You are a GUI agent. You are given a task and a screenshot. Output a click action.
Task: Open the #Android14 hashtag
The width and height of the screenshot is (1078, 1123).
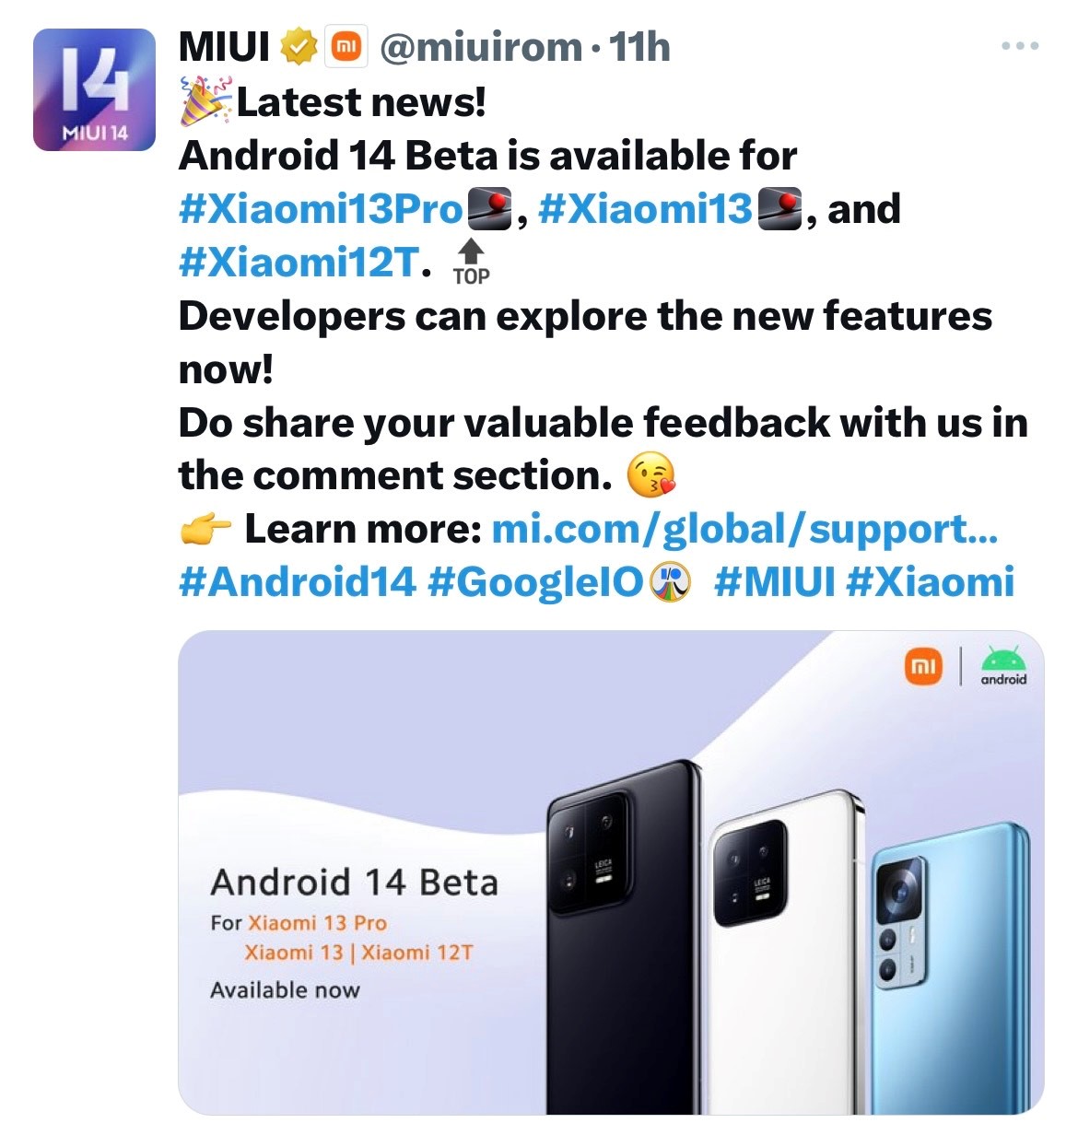297,582
